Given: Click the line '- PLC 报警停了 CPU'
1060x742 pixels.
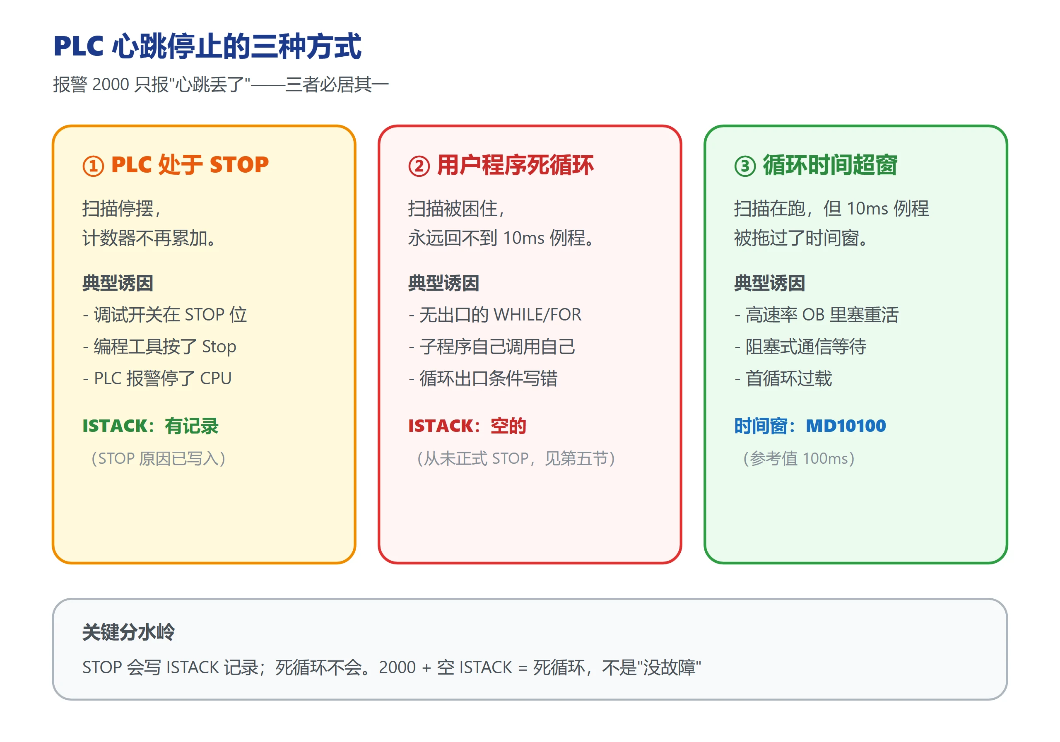Looking at the screenshot, I should point(157,378).
